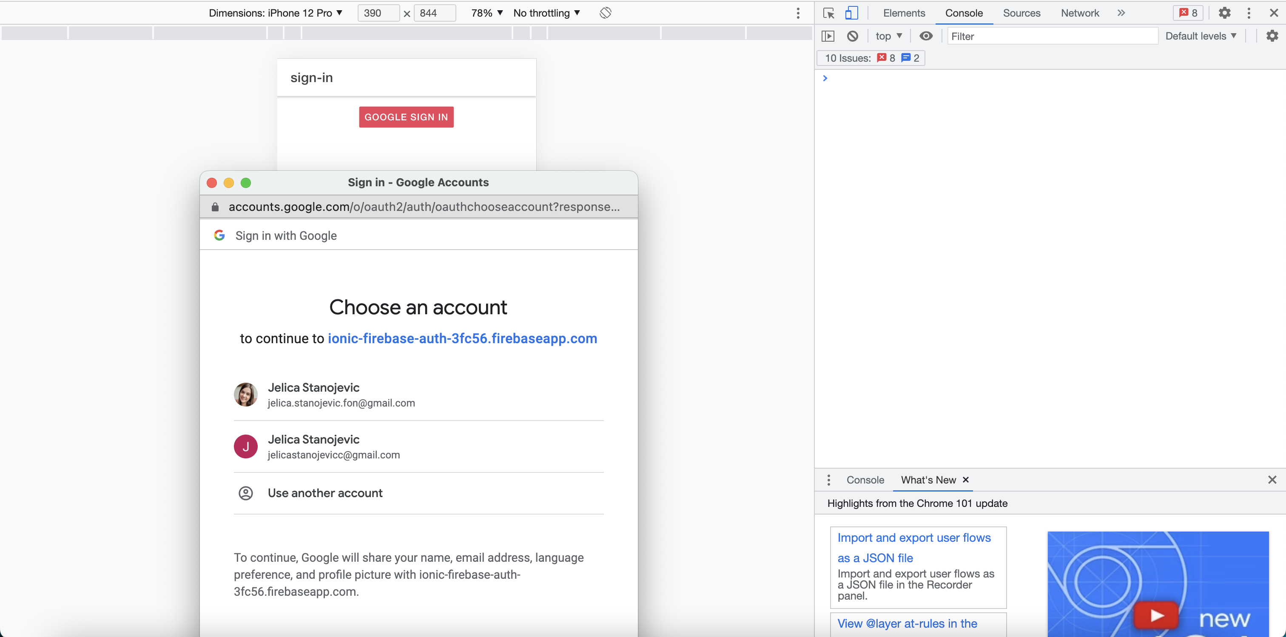
Task: Switch to the Sources tab
Action: coord(1021,13)
